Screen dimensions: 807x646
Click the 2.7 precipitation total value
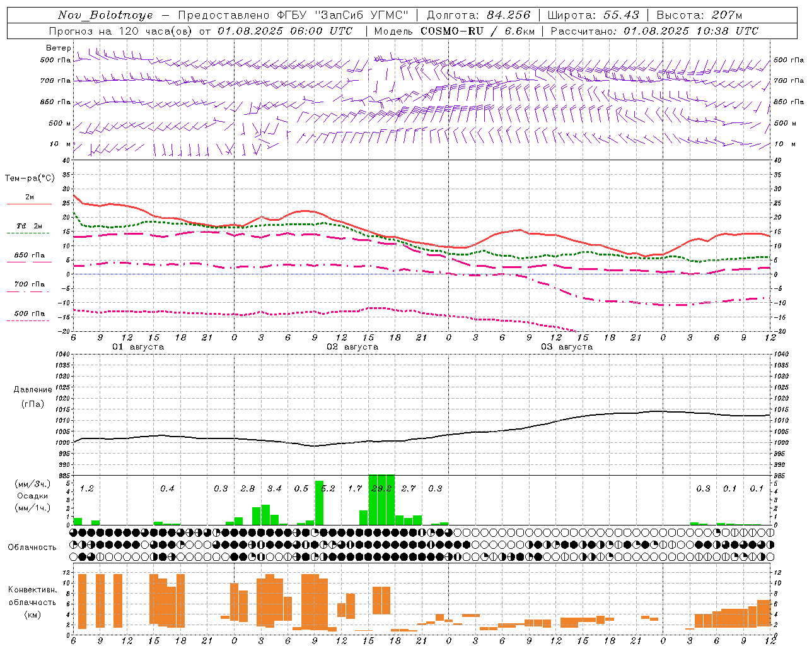pyautogui.click(x=409, y=489)
